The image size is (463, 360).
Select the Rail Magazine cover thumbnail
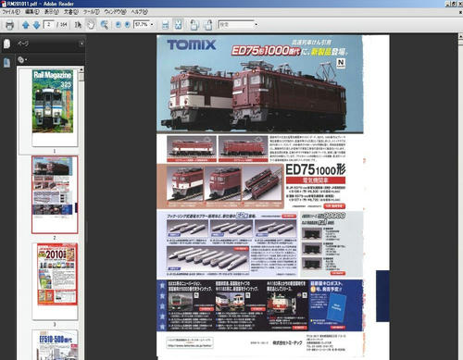tap(53, 101)
